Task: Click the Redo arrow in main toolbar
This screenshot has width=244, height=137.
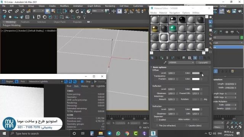Action: tap(10, 11)
